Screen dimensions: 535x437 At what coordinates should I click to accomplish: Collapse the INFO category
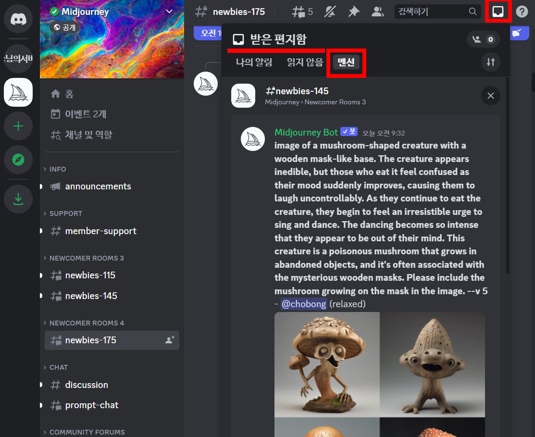[55, 169]
